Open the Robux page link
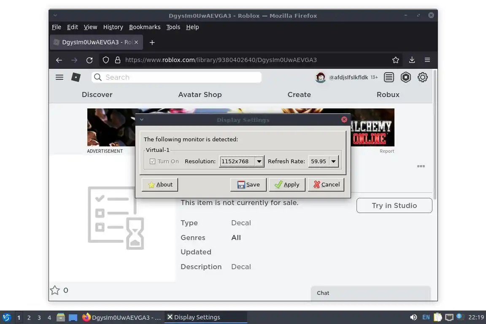This screenshot has height=324, width=486. 388,94
